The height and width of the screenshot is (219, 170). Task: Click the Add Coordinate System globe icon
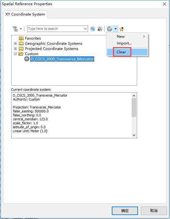110,29
